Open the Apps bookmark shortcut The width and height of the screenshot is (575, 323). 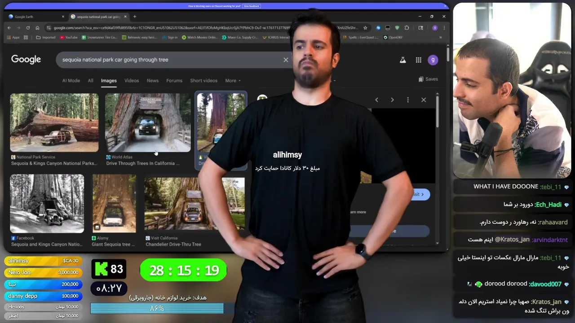13,38
